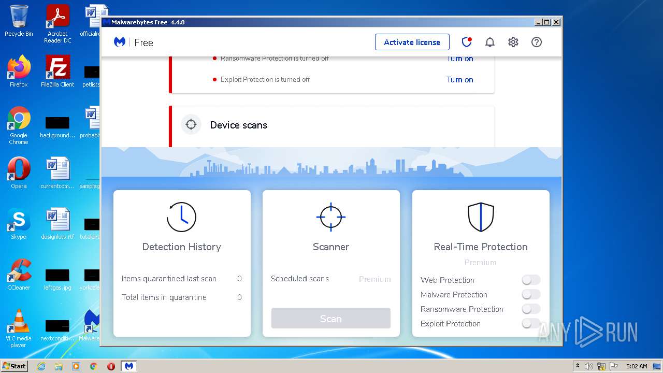The image size is (663, 373).
Task: Click the Detection History clock icon
Action: click(x=181, y=217)
